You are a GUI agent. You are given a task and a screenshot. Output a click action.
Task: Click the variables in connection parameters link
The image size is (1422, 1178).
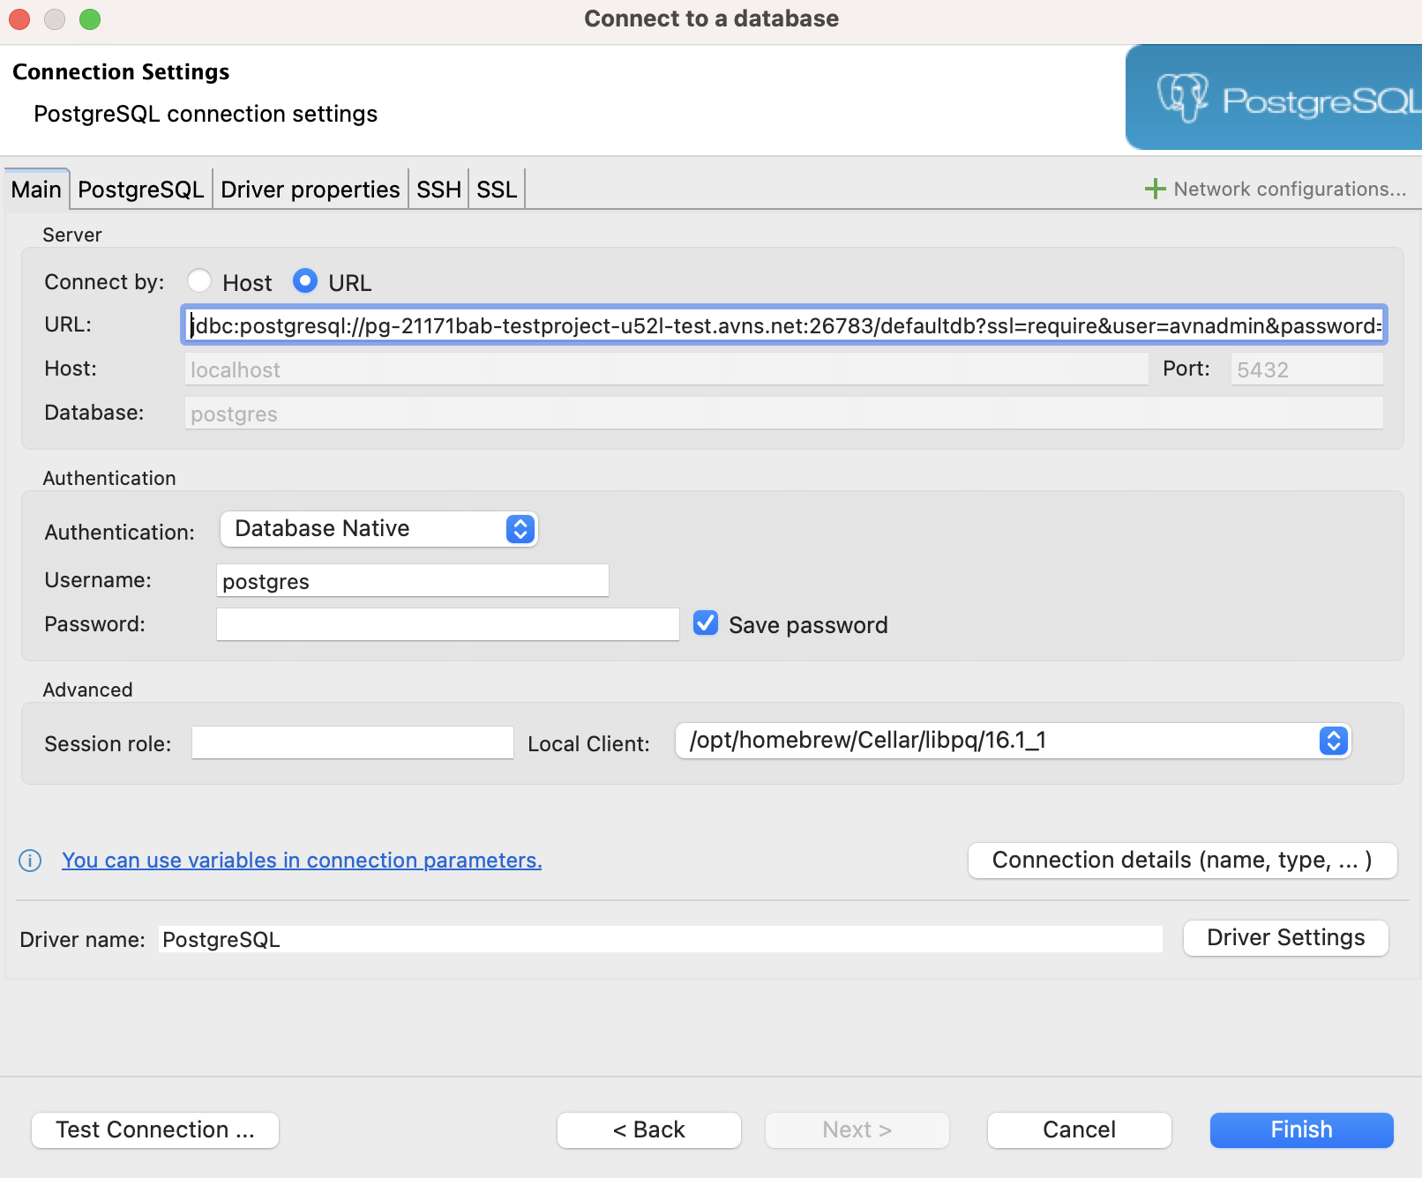(x=302, y=860)
